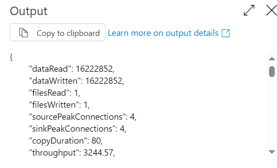
Task: Click the JSON output scrollbar thumb
Action: (272, 71)
